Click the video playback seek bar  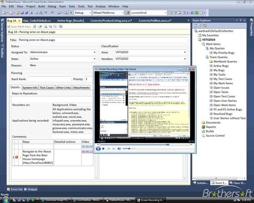click(145, 145)
